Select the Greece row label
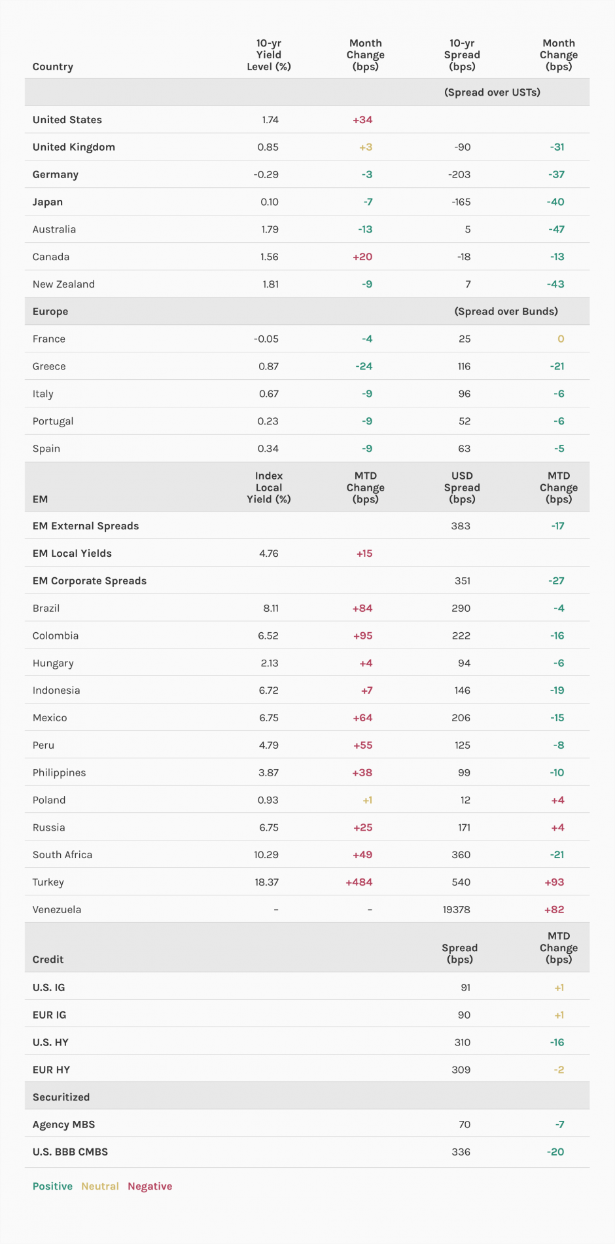This screenshot has width=615, height=1244. click(x=49, y=367)
